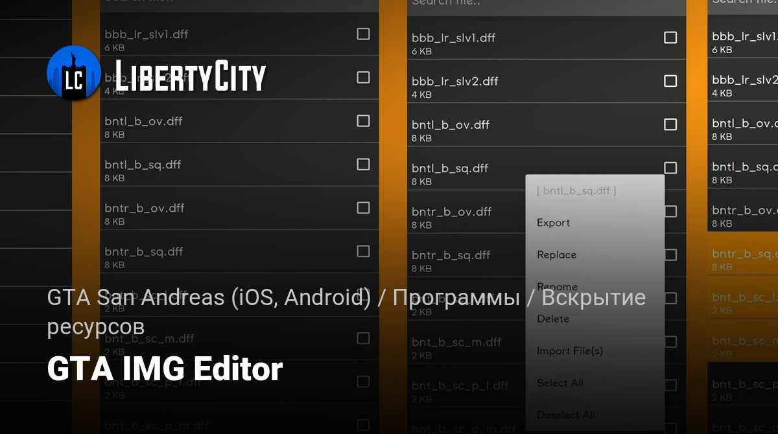Choose Export from the context menu
This screenshot has width=778, height=434.
553,223
